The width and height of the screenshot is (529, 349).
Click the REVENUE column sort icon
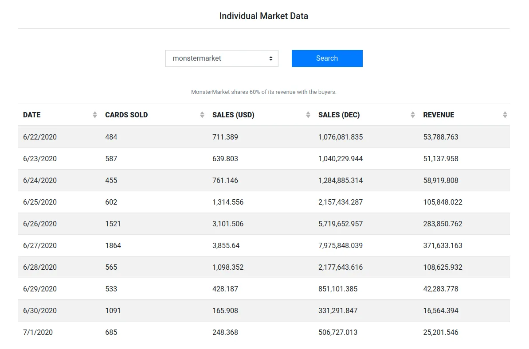(505, 115)
